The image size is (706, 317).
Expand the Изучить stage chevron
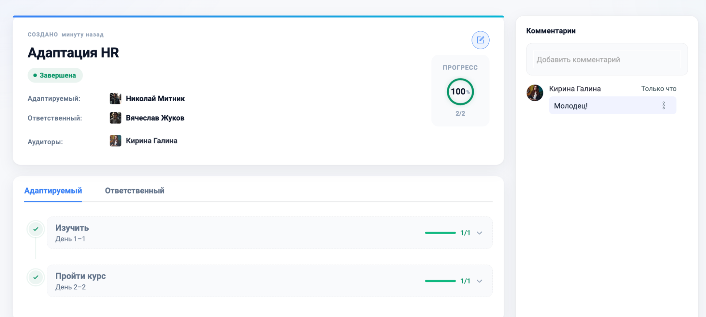[x=479, y=233]
